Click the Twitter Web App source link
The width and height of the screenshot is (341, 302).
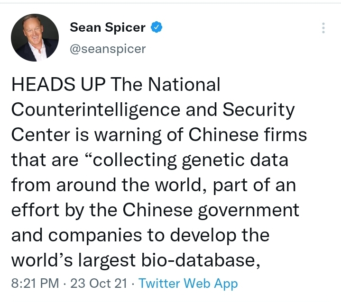click(188, 283)
